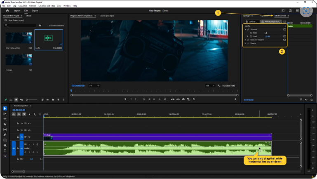
Task: Expand the Channel Volume effect
Action: point(245,40)
